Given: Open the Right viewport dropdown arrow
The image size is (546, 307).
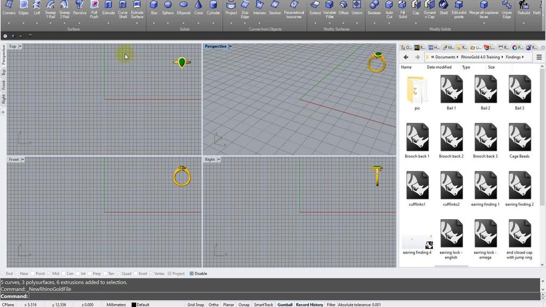Looking at the screenshot, I should [x=219, y=159].
